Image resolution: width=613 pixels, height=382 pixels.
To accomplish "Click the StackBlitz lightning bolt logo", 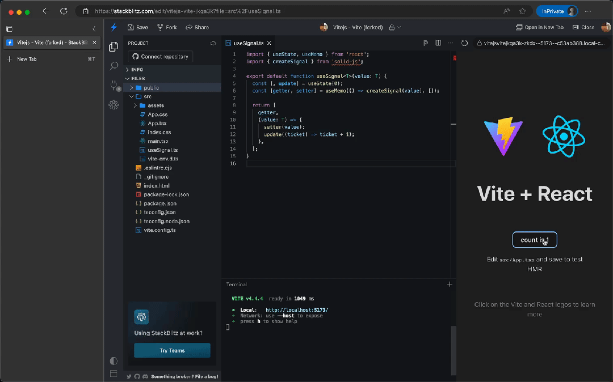I will (114, 27).
